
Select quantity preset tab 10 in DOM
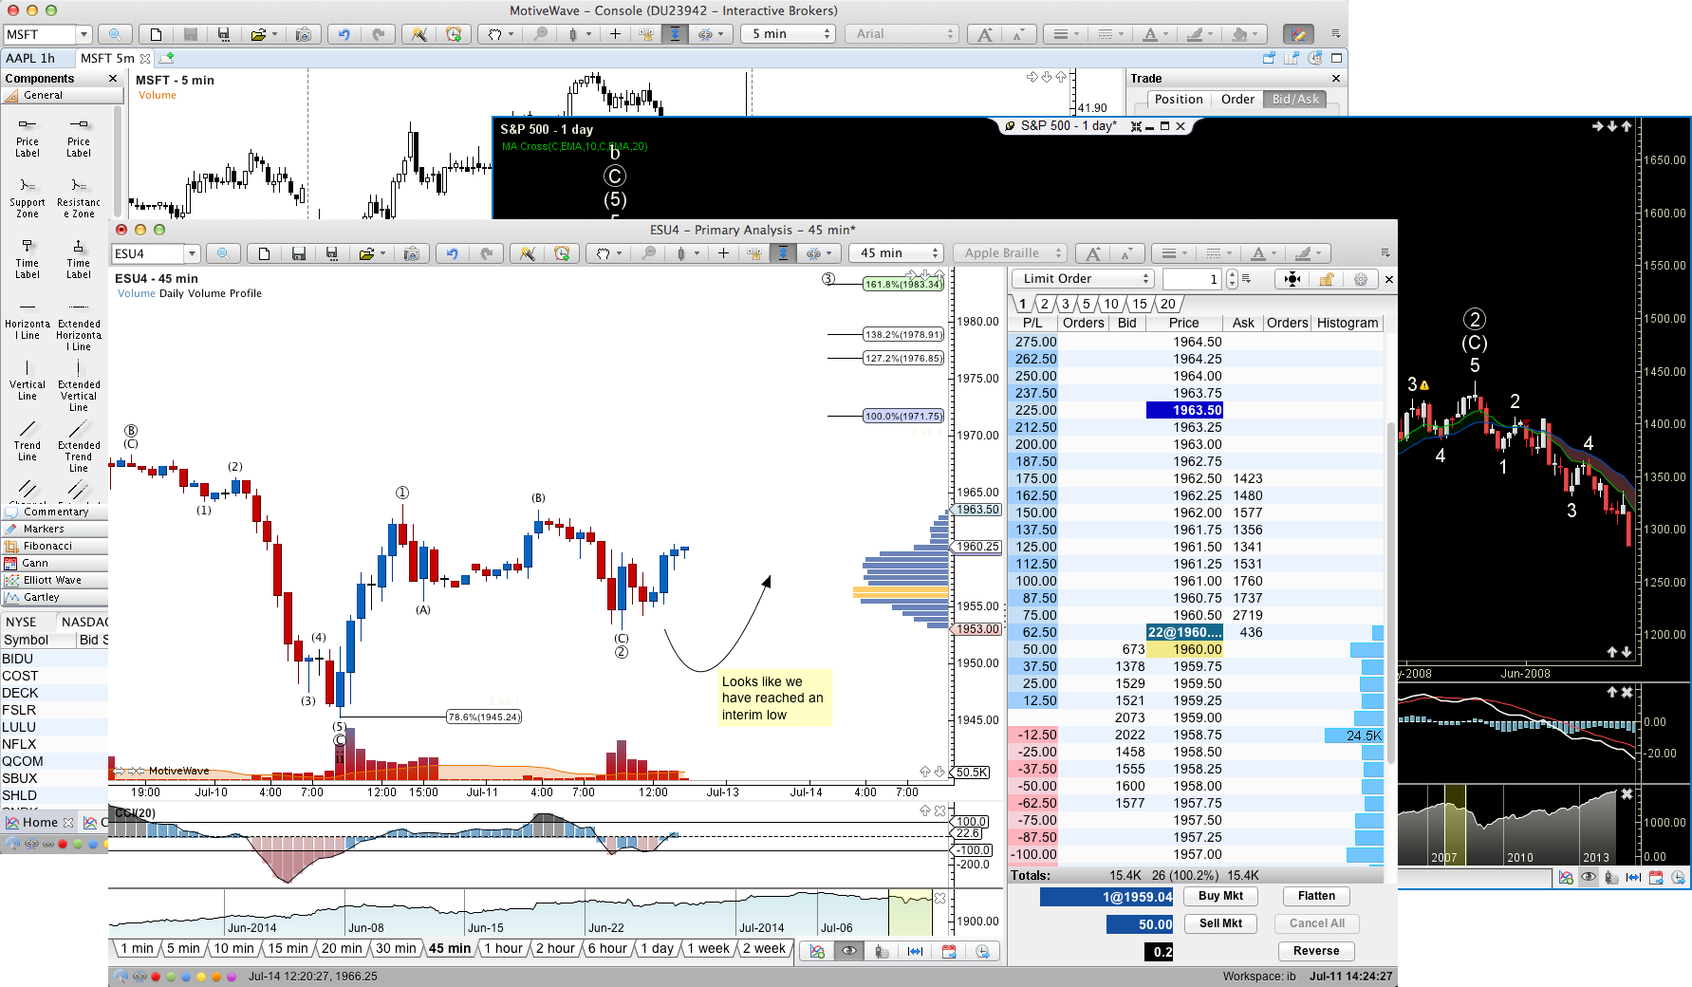(x=1110, y=304)
